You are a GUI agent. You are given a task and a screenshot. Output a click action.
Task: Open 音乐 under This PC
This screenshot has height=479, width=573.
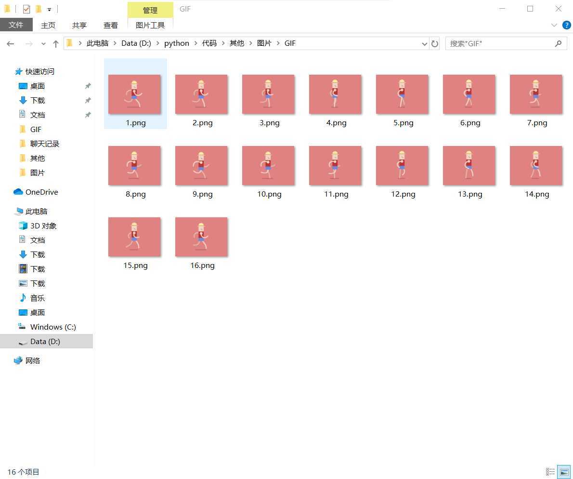pos(37,298)
